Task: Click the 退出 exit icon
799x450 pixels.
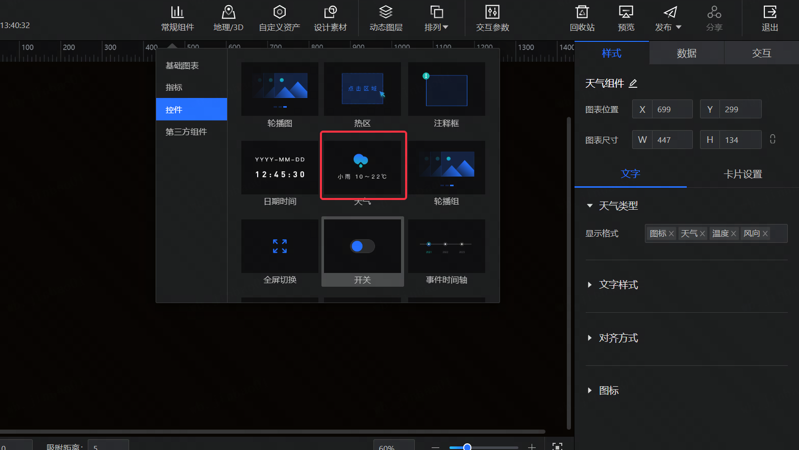Action: point(769,18)
